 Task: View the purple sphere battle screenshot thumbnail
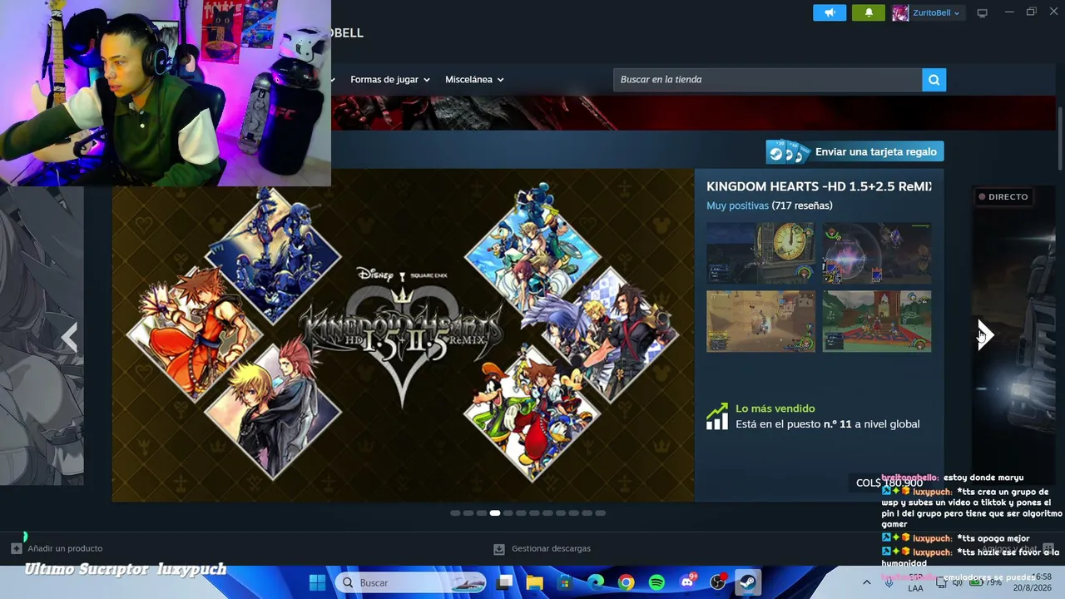[877, 254]
